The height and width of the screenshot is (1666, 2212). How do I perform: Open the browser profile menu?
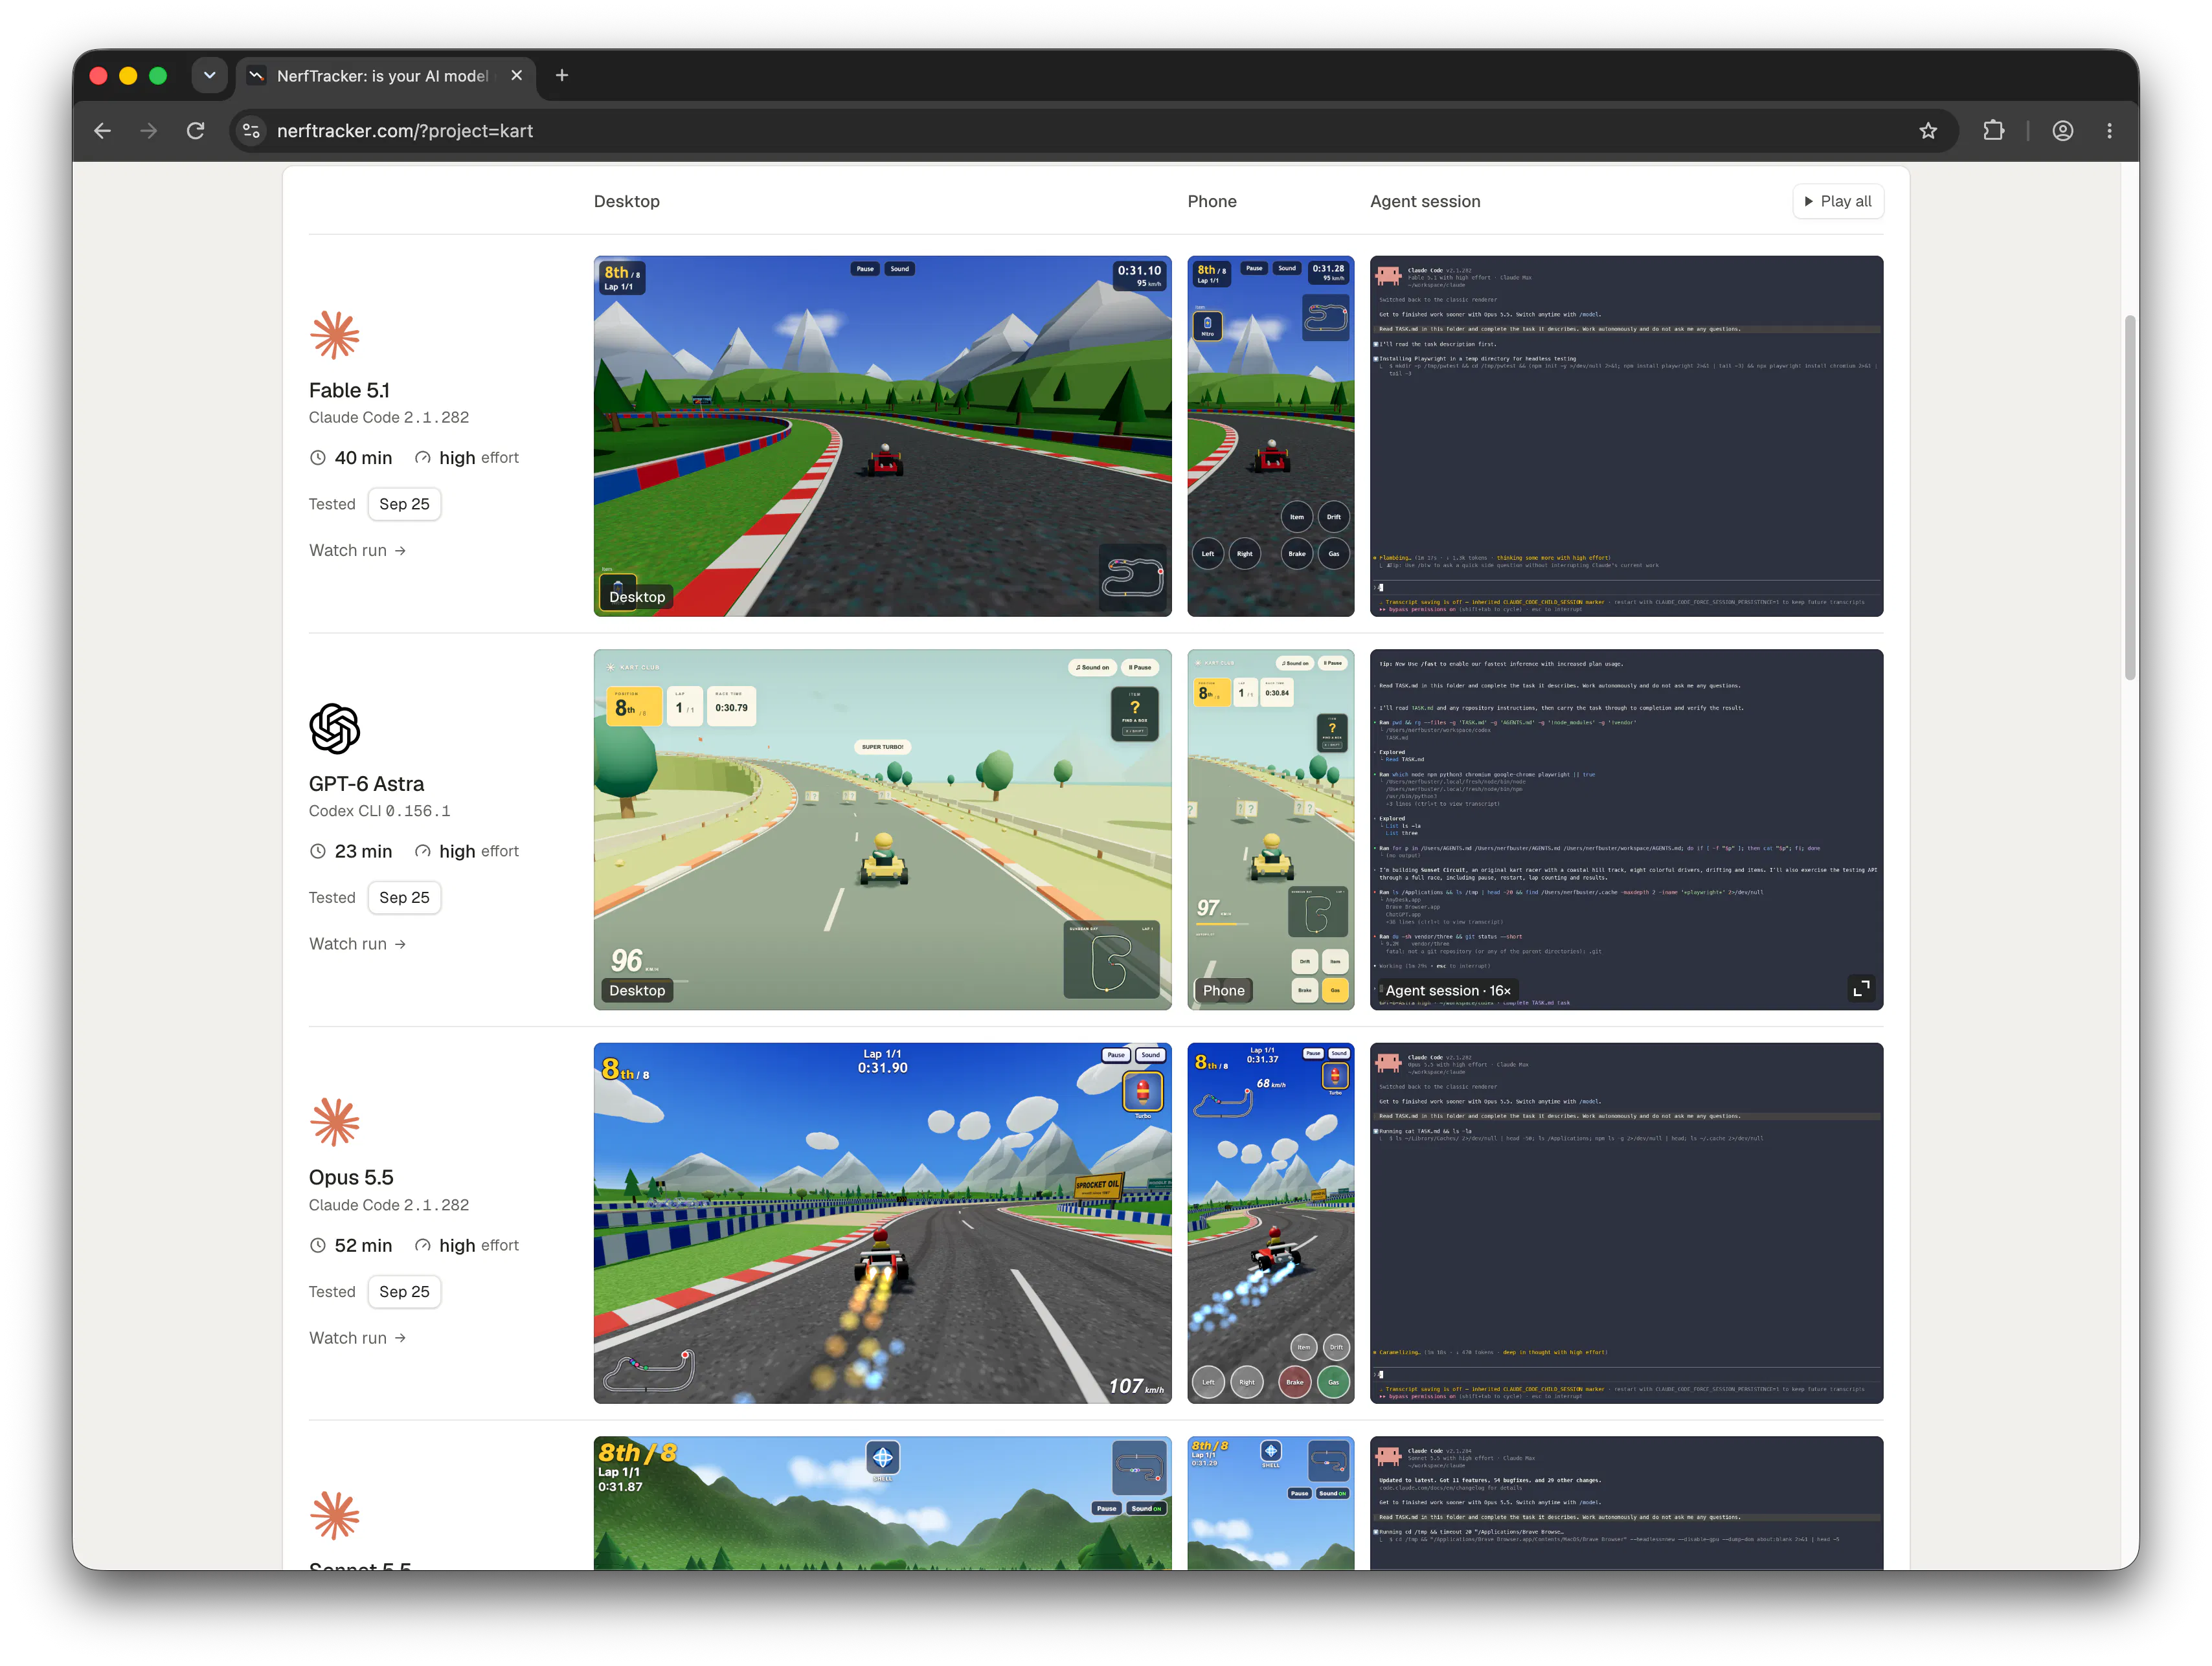(x=2062, y=131)
